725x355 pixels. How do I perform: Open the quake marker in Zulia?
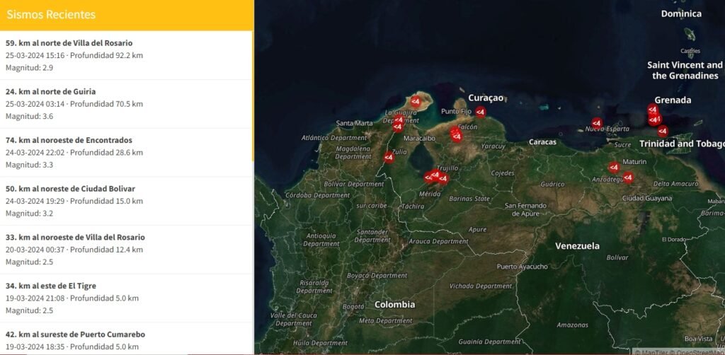click(389, 158)
